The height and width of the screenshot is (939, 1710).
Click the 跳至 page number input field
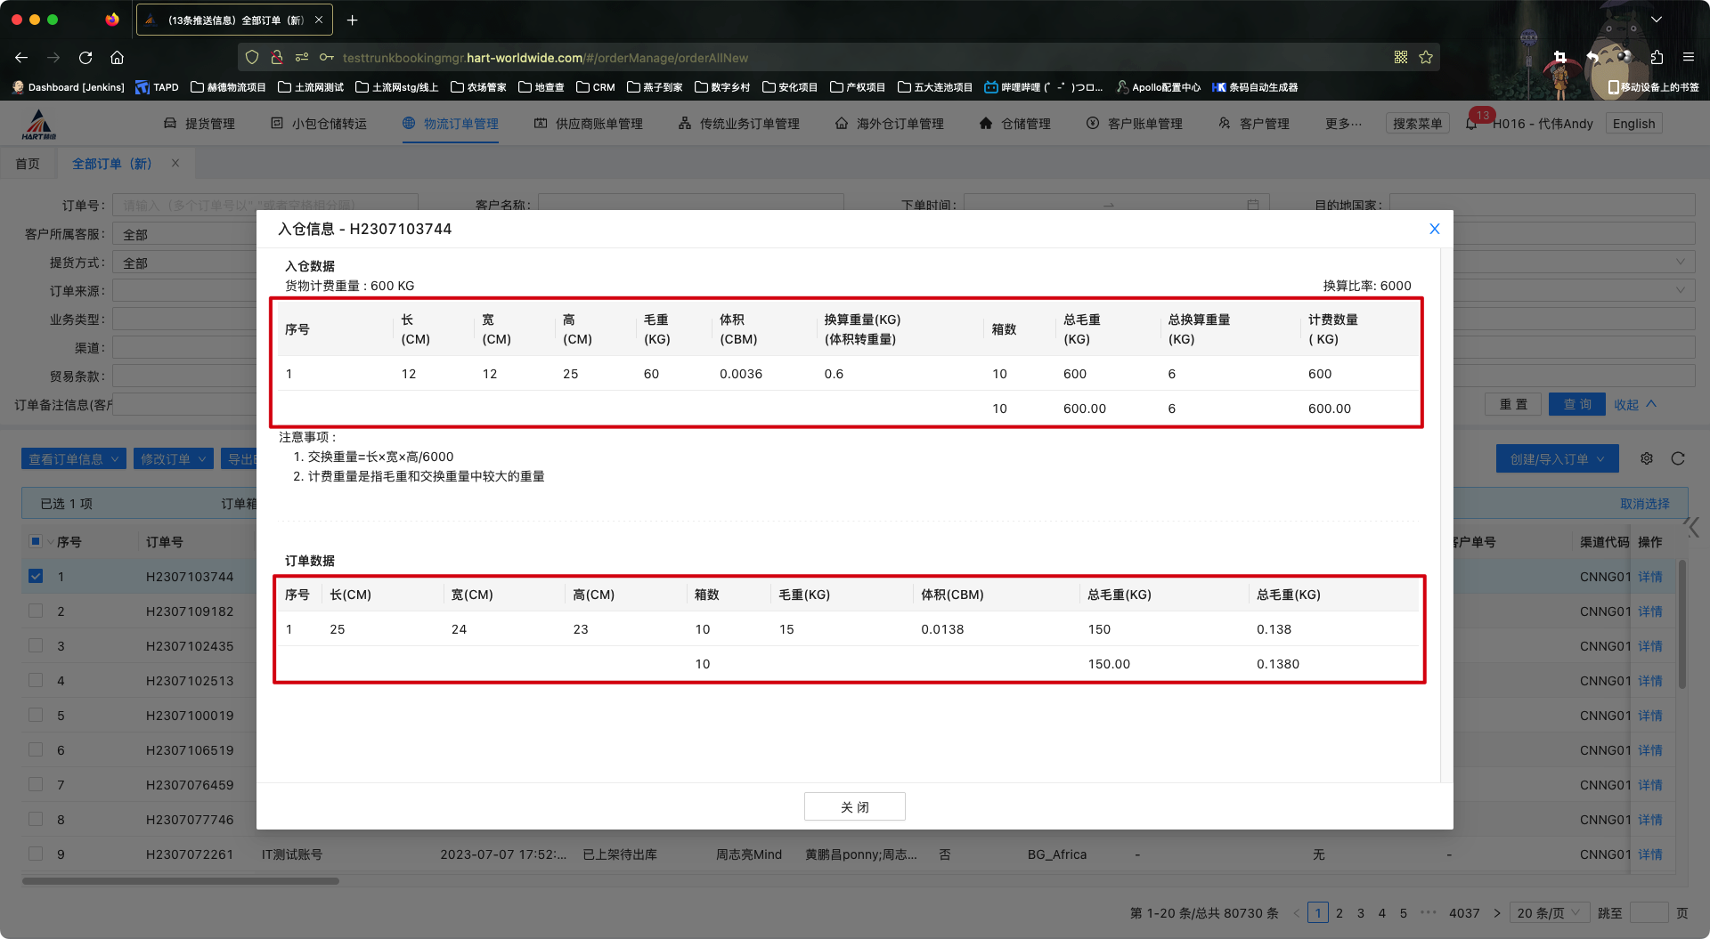tap(1649, 912)
